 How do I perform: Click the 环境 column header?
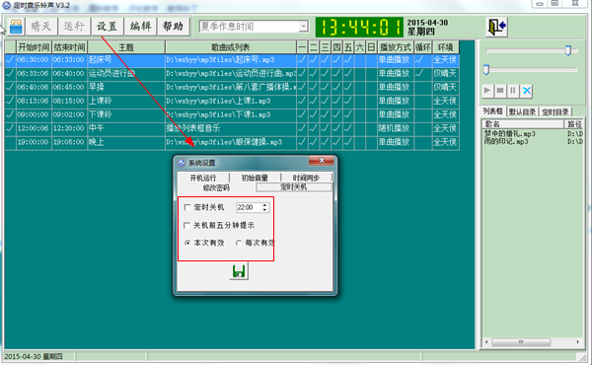click(x=446, y=47)
